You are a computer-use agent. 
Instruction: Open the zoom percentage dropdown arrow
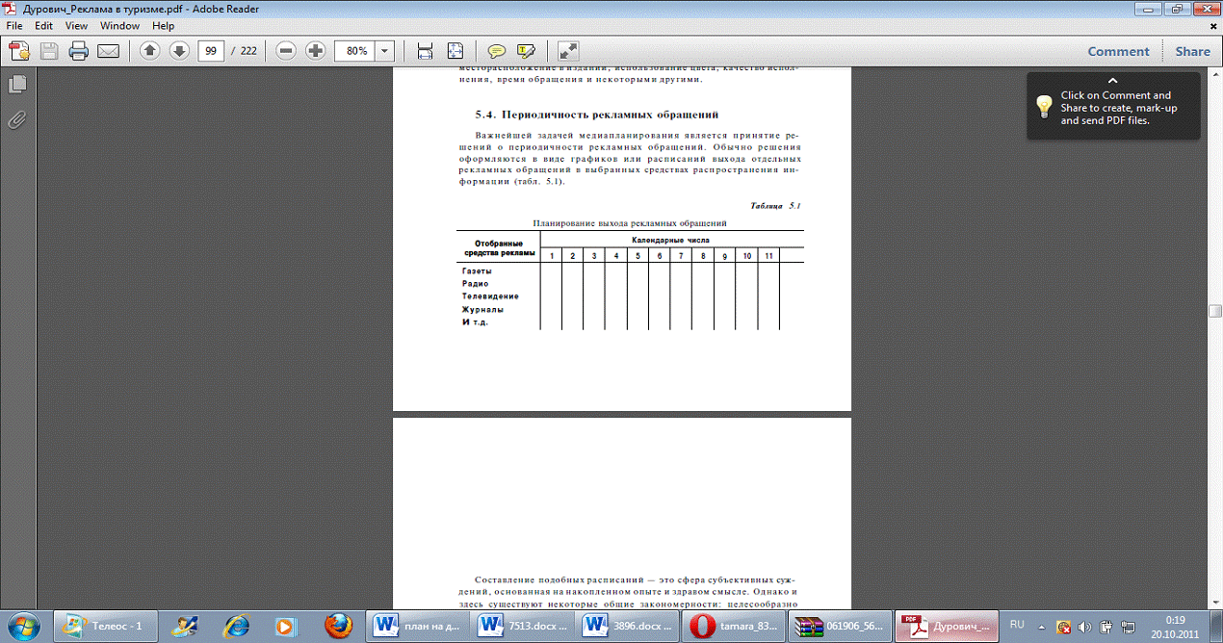click(385, 51)
